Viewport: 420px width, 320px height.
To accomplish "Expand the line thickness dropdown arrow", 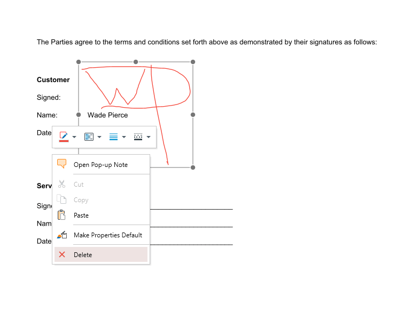I will 124,137.
